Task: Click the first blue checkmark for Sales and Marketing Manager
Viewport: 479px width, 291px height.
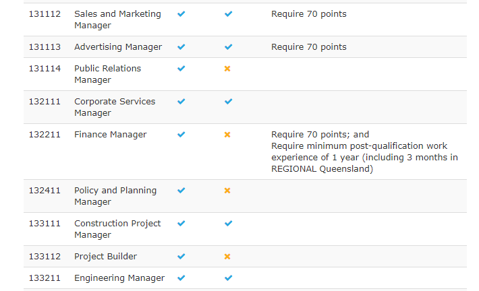Action: (181, 13)
